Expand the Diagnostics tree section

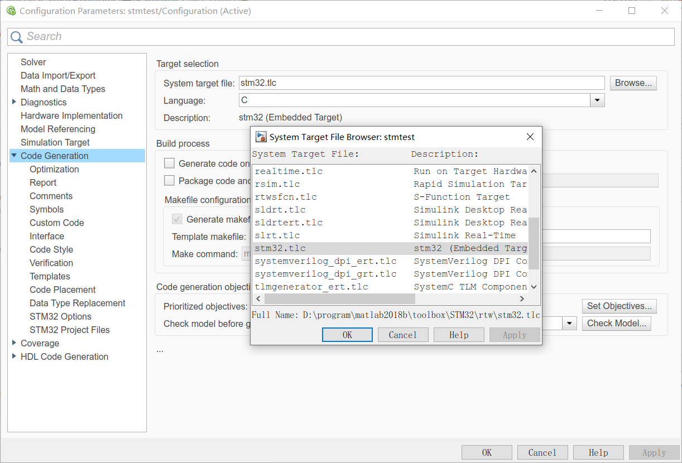(15, 102)
